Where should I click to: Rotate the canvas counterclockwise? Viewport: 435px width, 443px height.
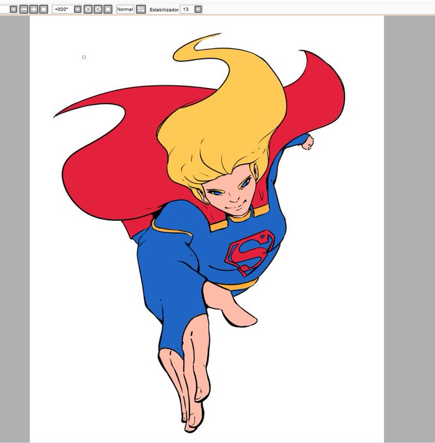pyautogui.click(x=88, y=9)
